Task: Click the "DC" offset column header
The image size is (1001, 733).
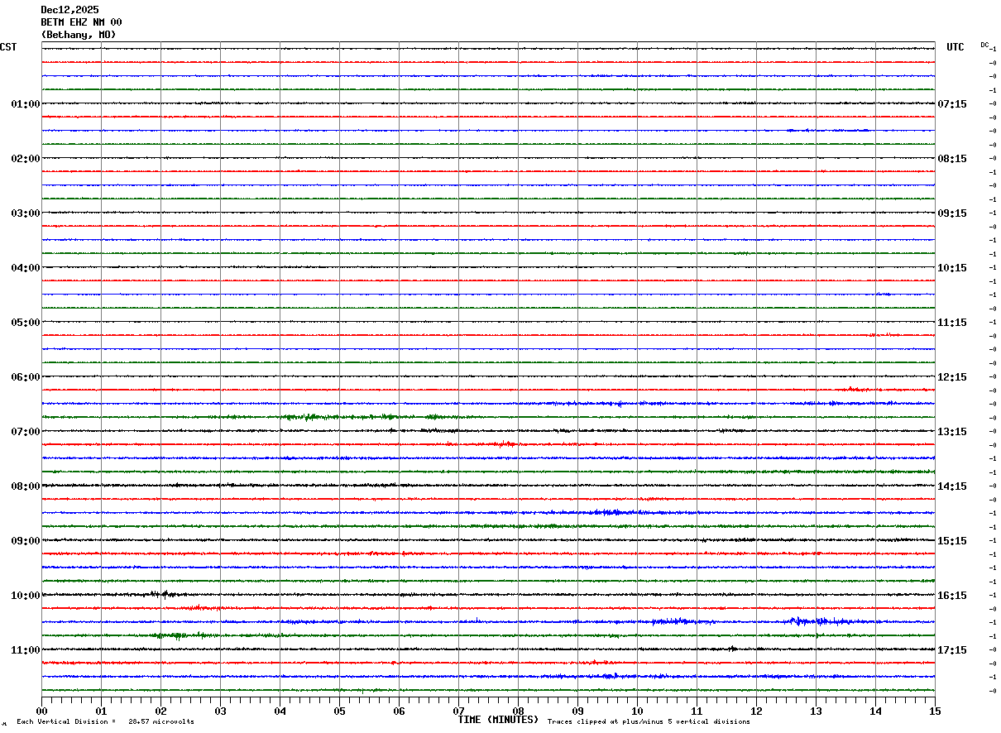Action: click(984, 45)
